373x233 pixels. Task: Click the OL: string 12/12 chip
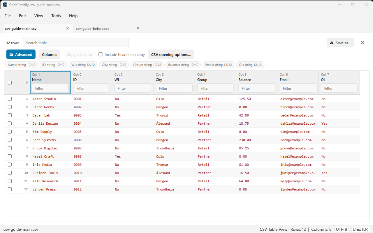pyautogui.click(x=250, y=65)
